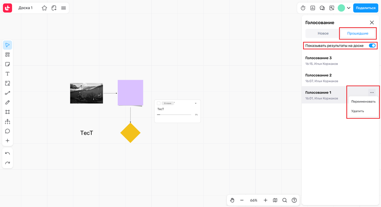Select the sticky note tool
381x207 pixels.
click(x=7, y=64)
